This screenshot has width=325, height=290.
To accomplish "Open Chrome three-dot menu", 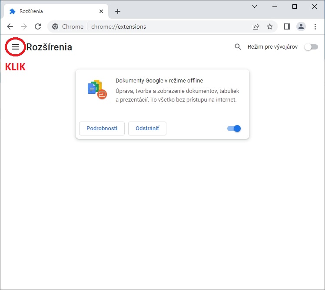I will point(315,26).
